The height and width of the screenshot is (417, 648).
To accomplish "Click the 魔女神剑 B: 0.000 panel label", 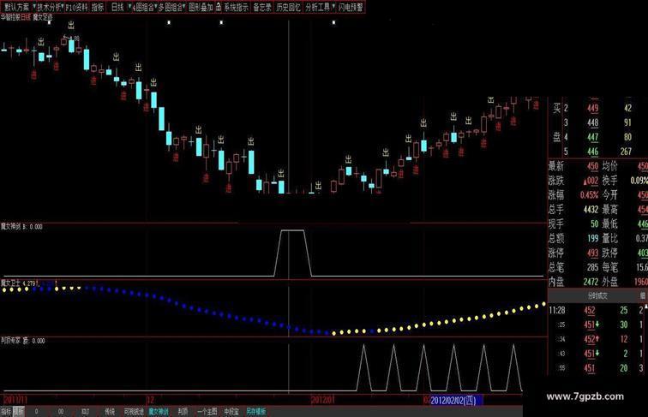I will pyautogui.click(x=21, y=227).
